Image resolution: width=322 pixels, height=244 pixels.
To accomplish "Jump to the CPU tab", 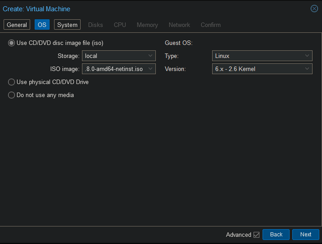I will point(120,25).
